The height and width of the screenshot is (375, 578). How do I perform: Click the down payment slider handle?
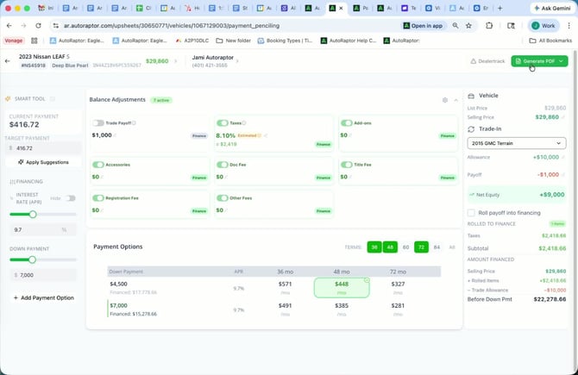point(33,259)
